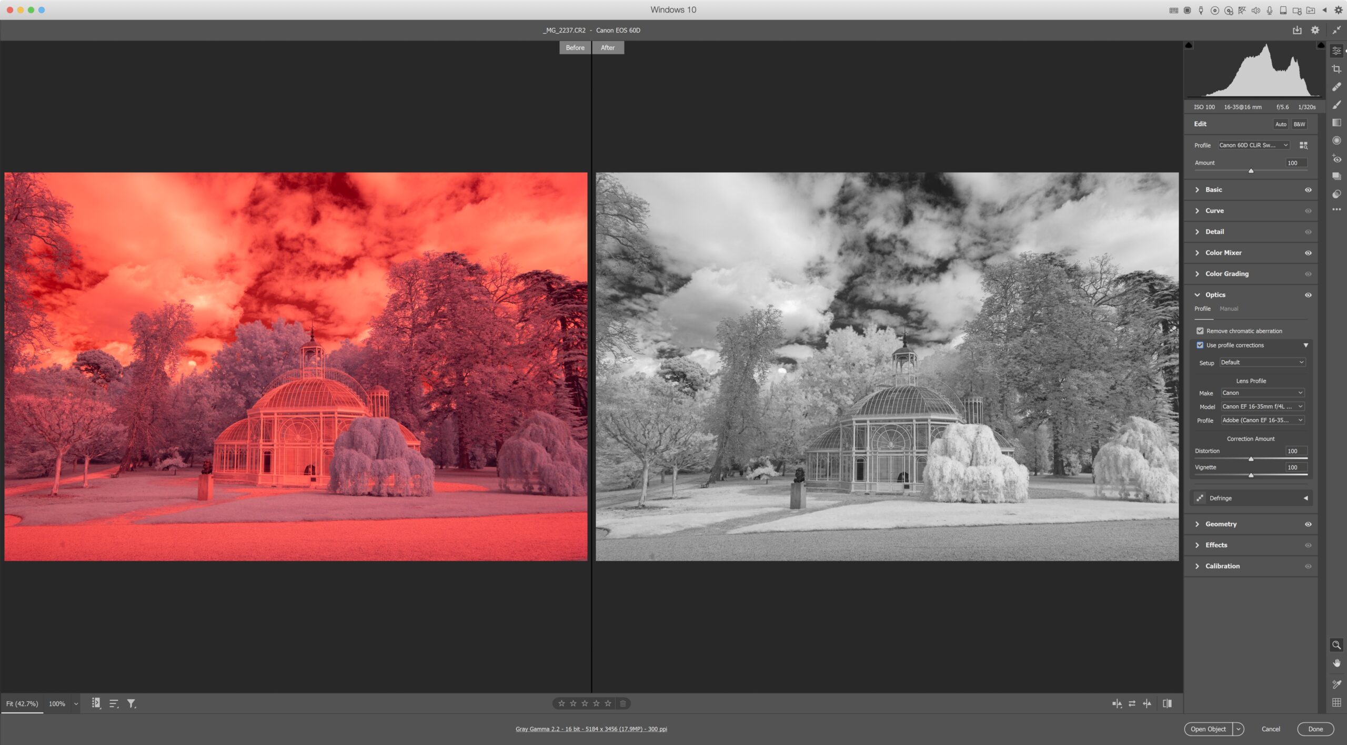Toggle the Defringe sampler icon

click(x=1200, y=498)
